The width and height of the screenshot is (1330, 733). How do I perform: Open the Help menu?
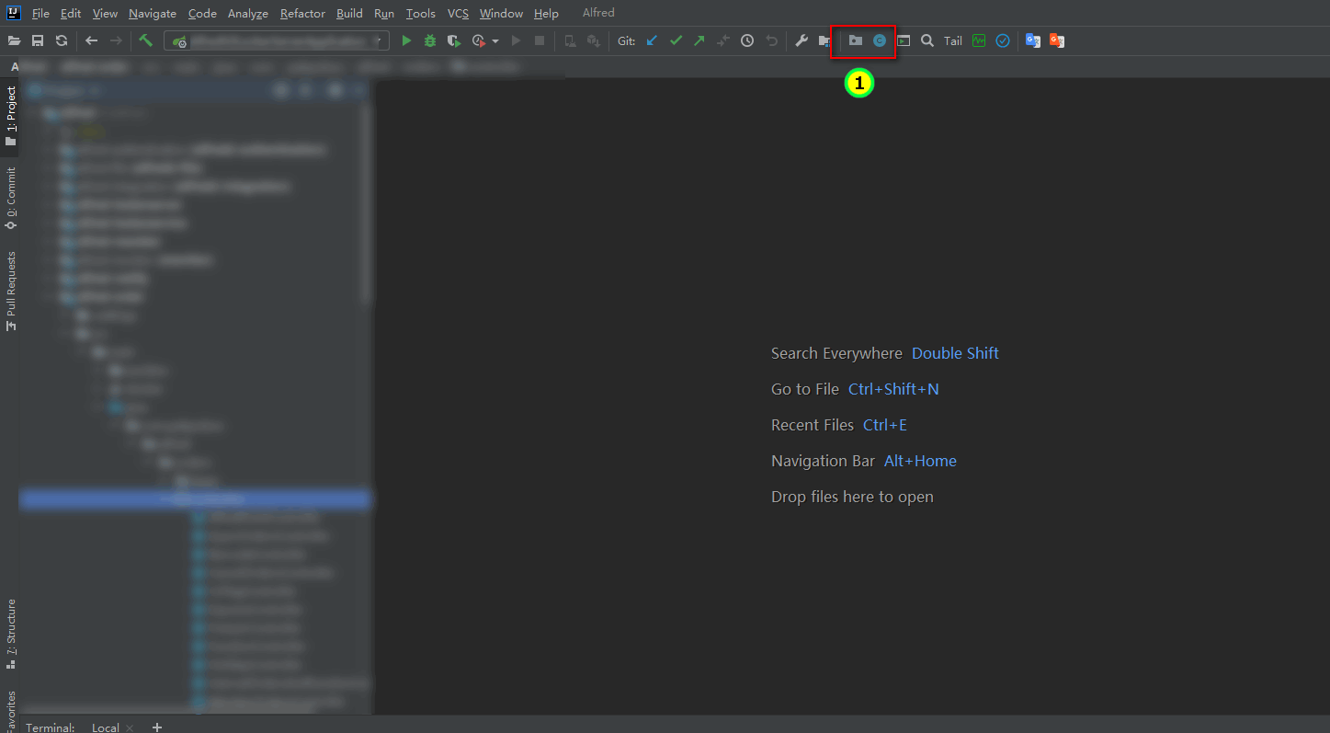pos(546,14)
